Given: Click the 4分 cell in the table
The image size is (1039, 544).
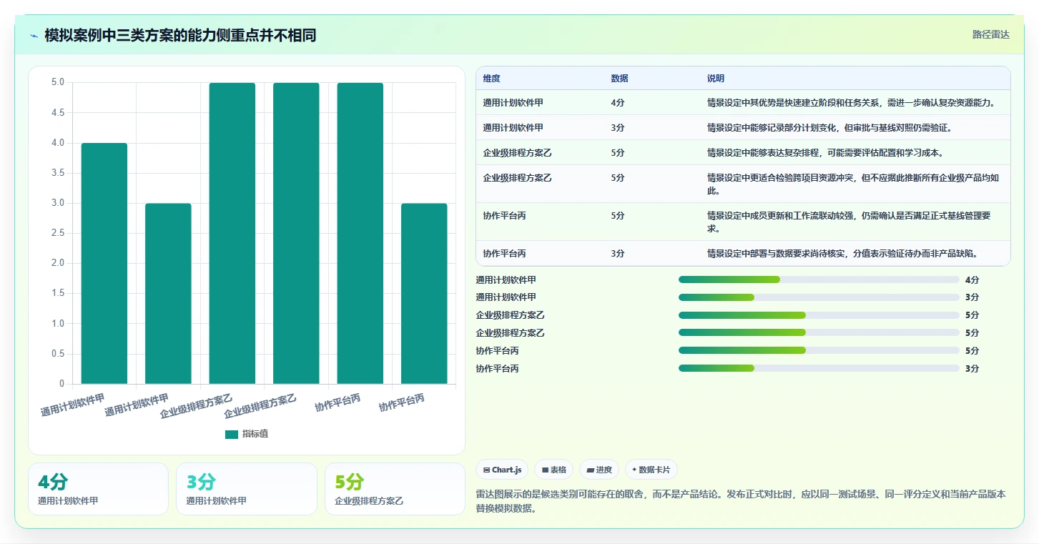Looking at the screenshot, I should [618, 103].
